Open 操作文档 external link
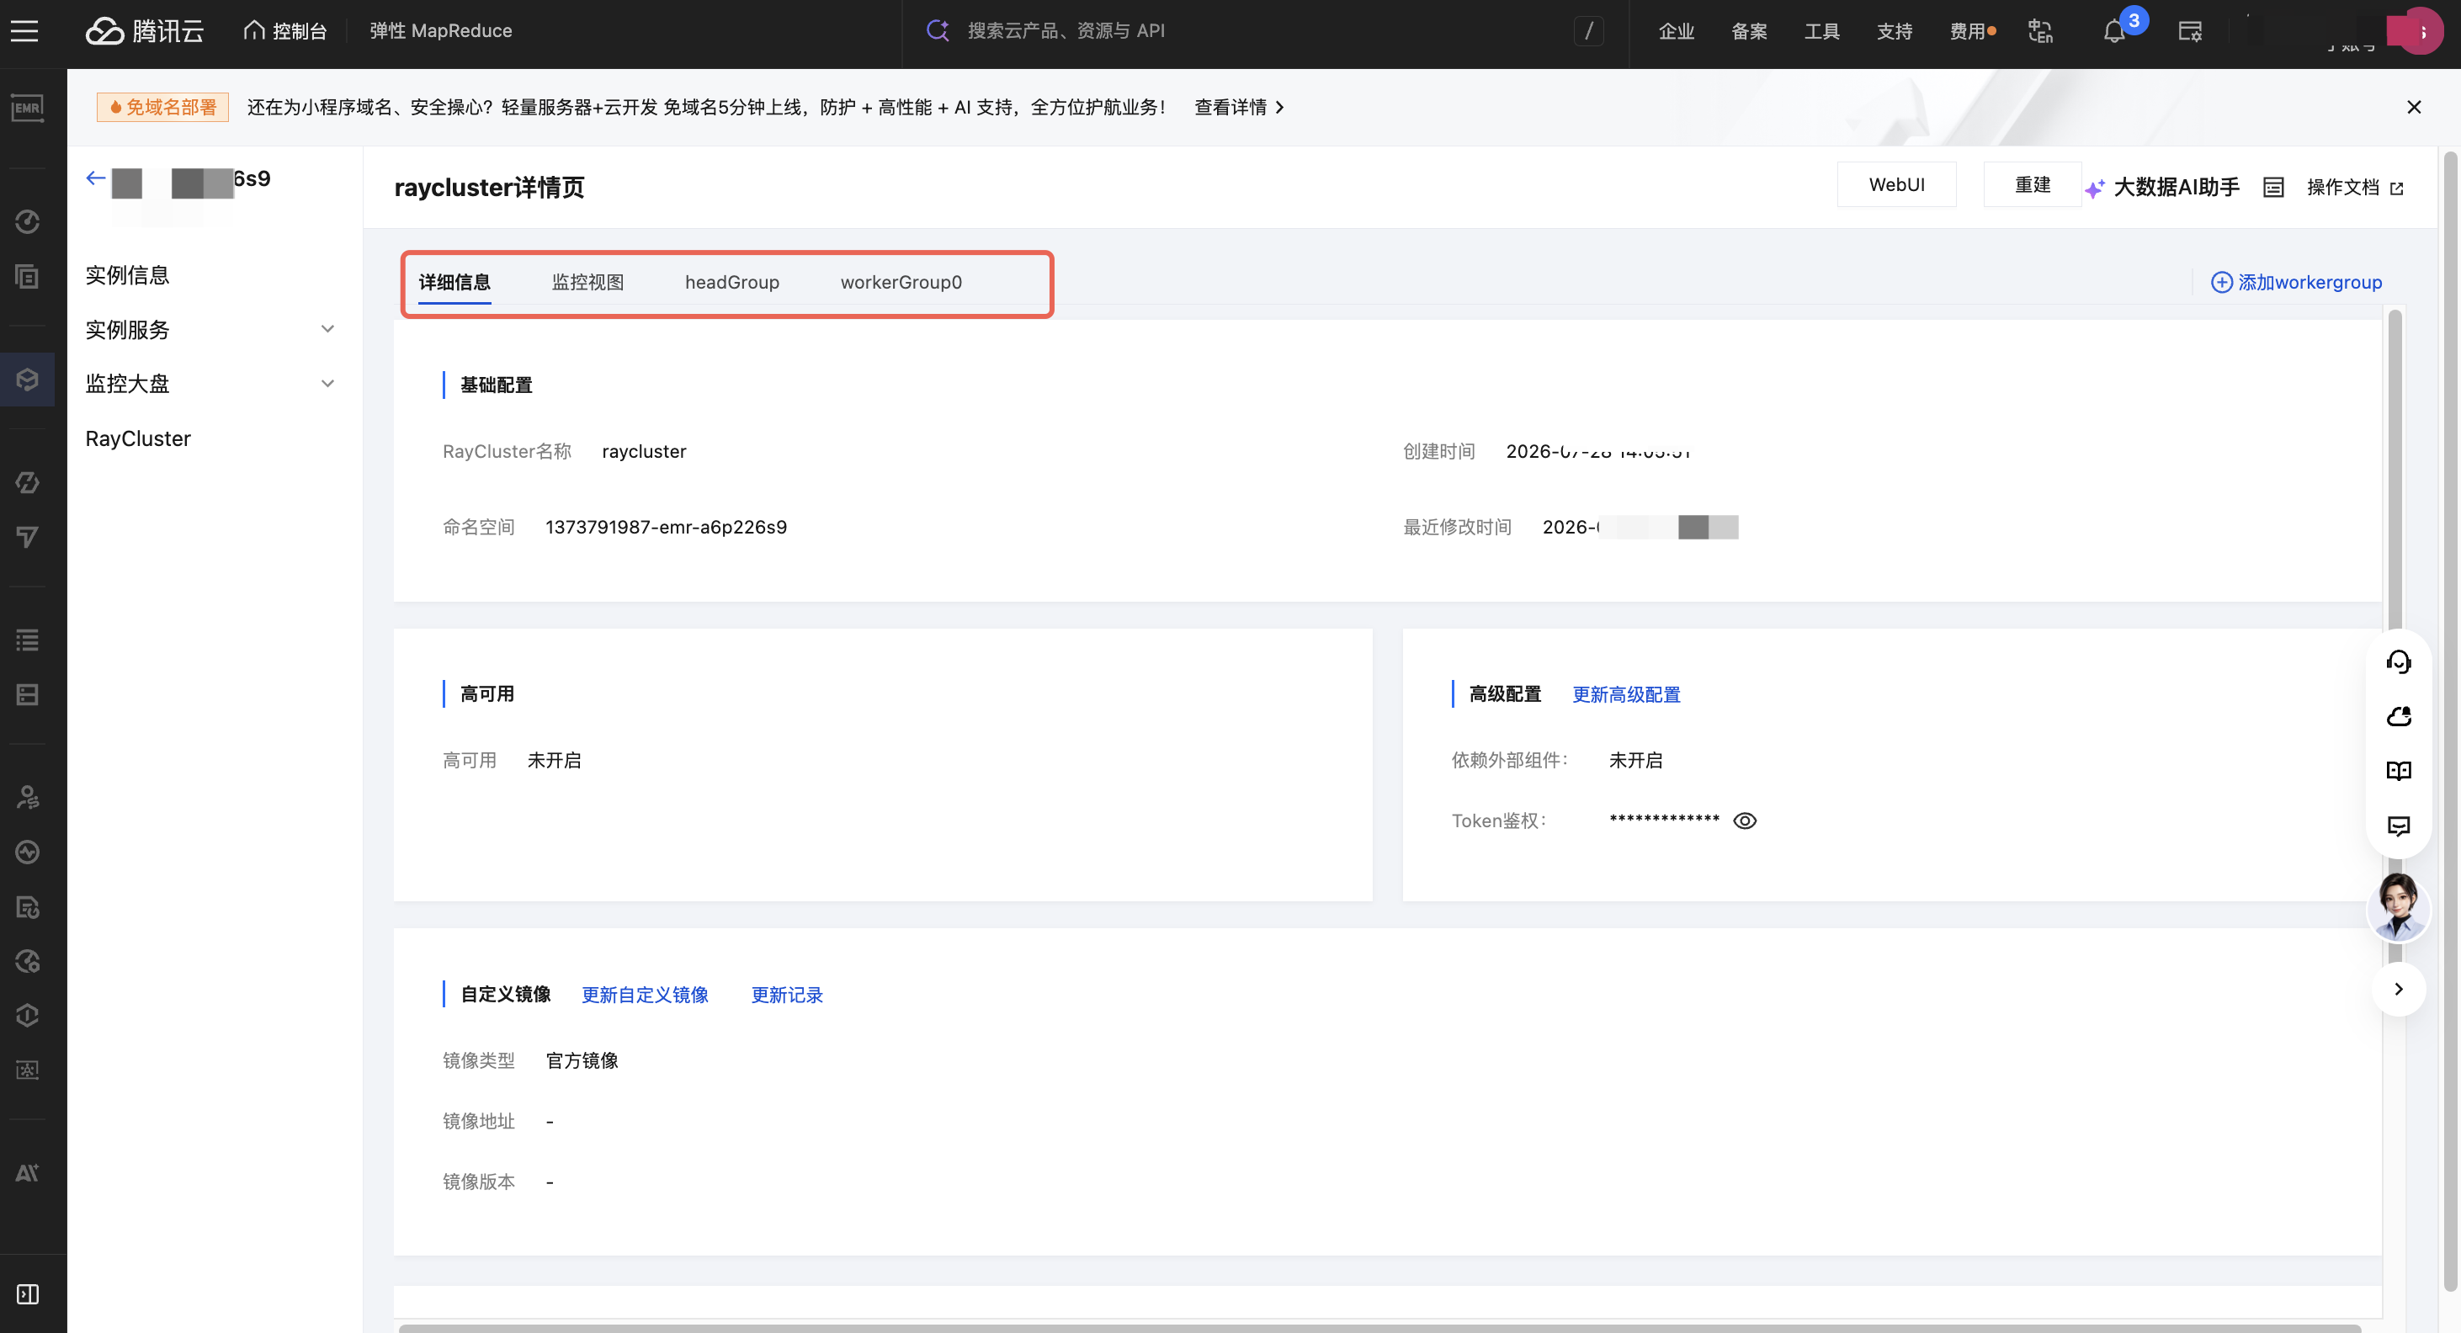The height and width of the screenshot is (1333, 2461). point(2354,188)
